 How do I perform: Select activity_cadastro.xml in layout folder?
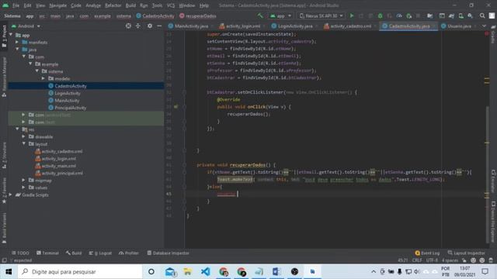coord(62,151)
